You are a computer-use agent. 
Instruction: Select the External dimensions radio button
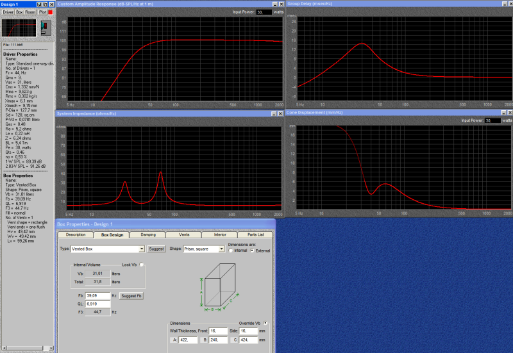(x=252, y=250)
